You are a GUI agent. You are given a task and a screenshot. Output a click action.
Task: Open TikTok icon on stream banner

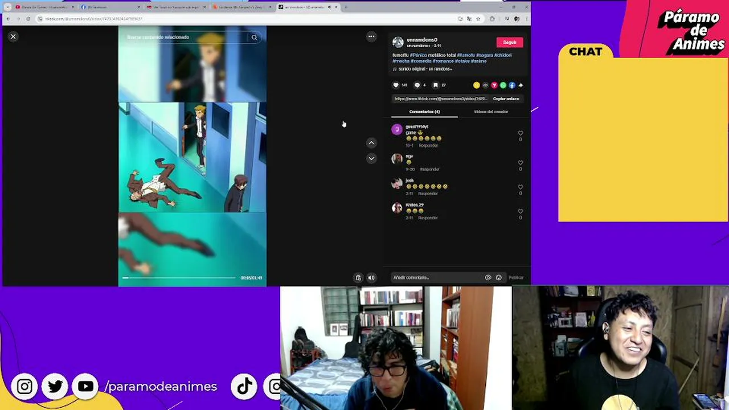[x=244, y=387]
